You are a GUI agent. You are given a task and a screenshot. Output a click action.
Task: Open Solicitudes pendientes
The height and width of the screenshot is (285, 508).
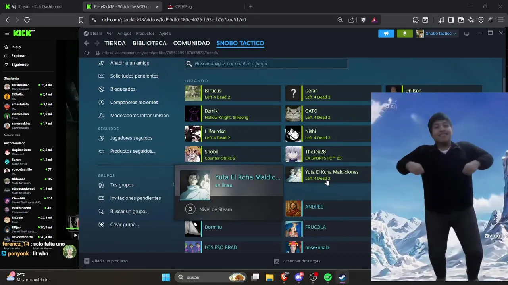point(134,76)
